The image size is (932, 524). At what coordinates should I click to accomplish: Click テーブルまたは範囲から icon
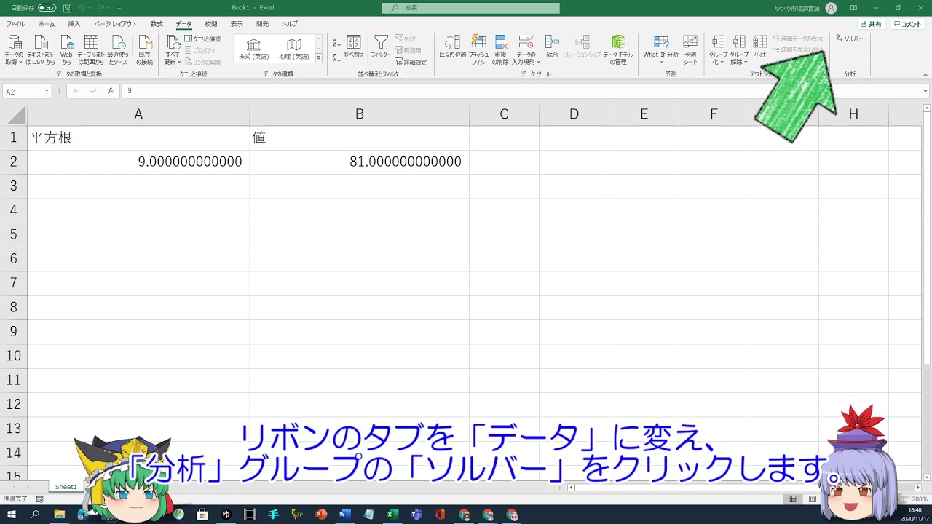[x=91, y=49]
